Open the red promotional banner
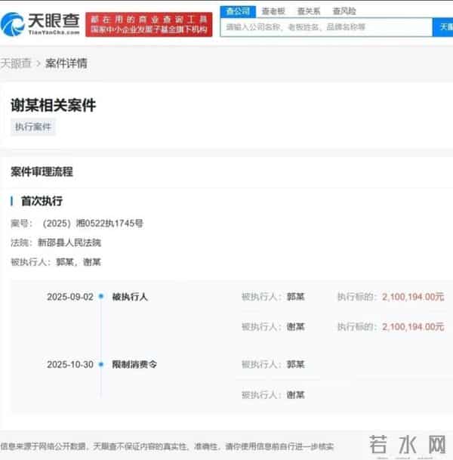The image size is (453, 460). click(149, 25)
